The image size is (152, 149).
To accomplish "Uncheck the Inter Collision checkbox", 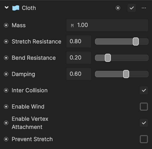I will tap(144, 90).
